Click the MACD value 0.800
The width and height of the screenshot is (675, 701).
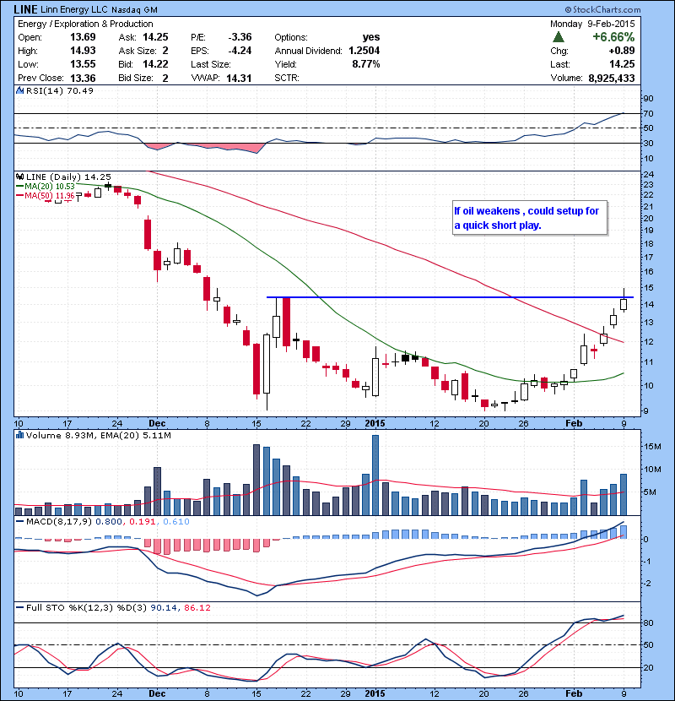coord(109,522)
